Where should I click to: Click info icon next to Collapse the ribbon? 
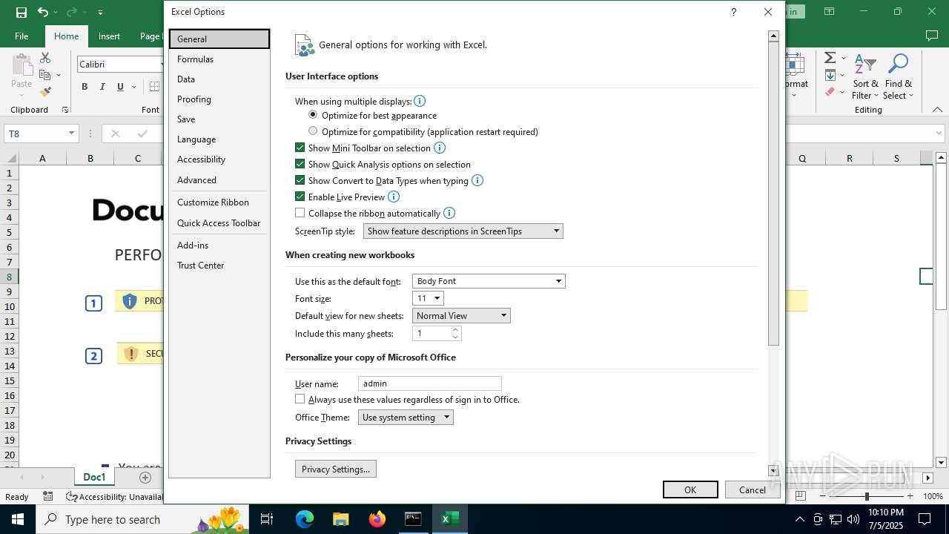pyautogui.click(x=449, y=213)
